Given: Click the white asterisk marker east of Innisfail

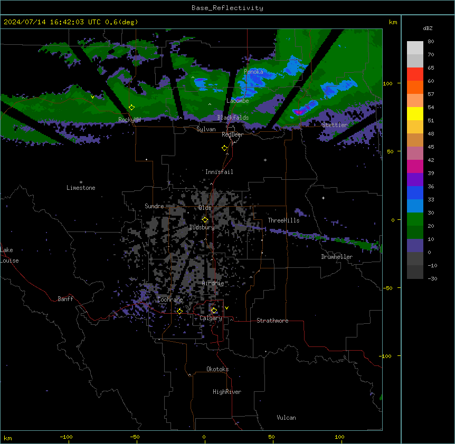Looking at the screenshot, I should 265,160.
